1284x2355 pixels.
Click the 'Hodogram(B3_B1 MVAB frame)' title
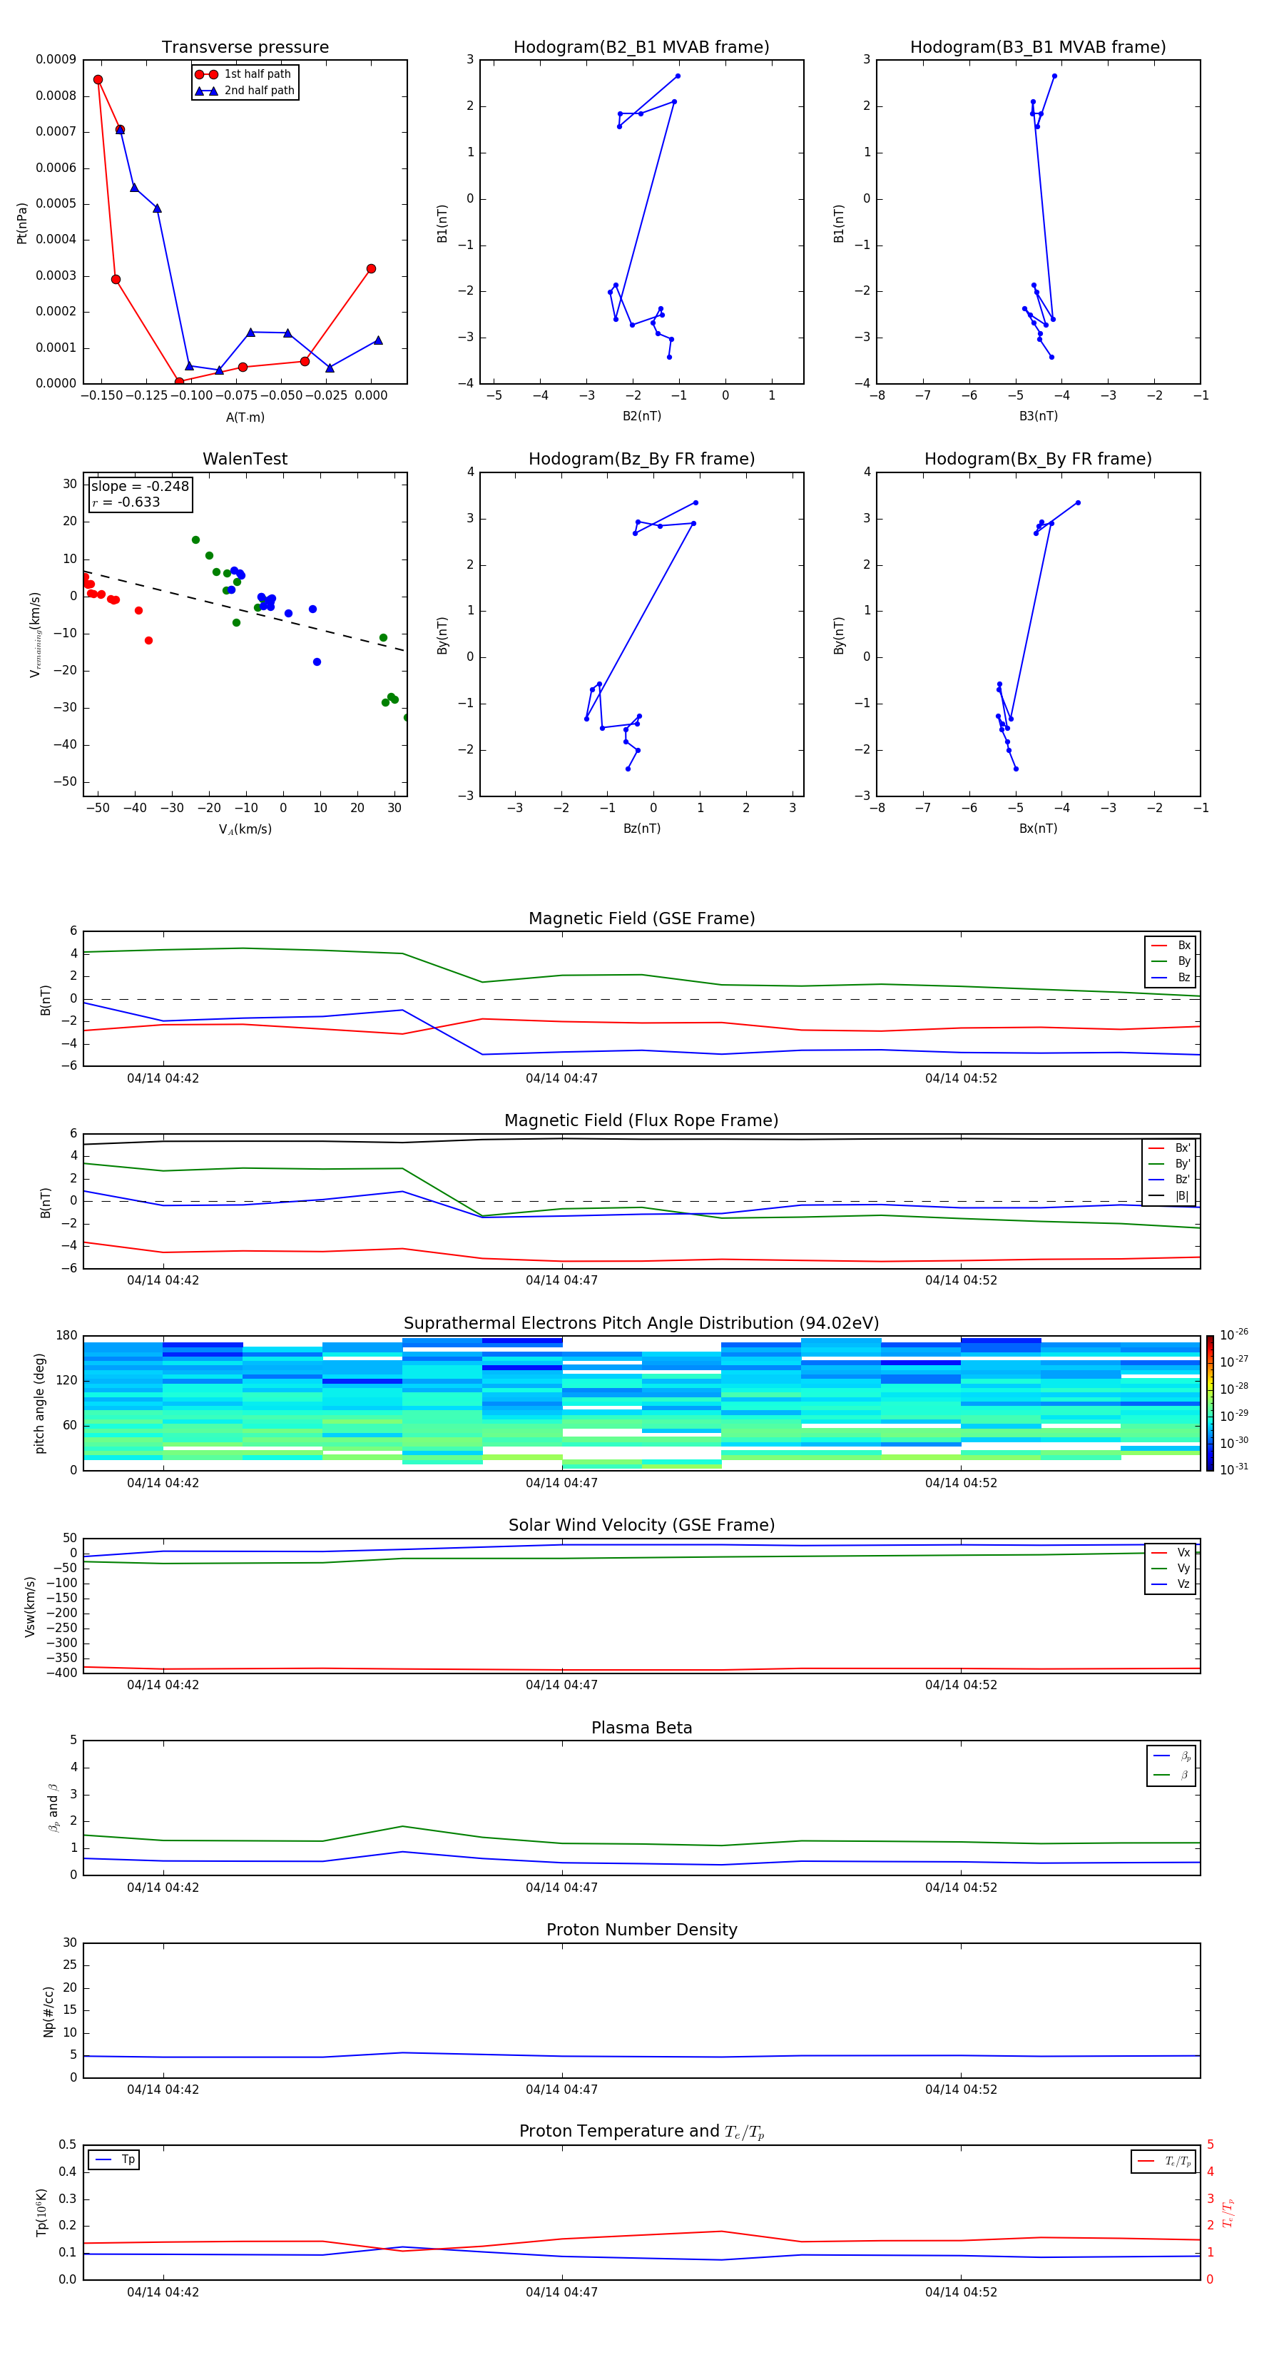point(1038,48)
